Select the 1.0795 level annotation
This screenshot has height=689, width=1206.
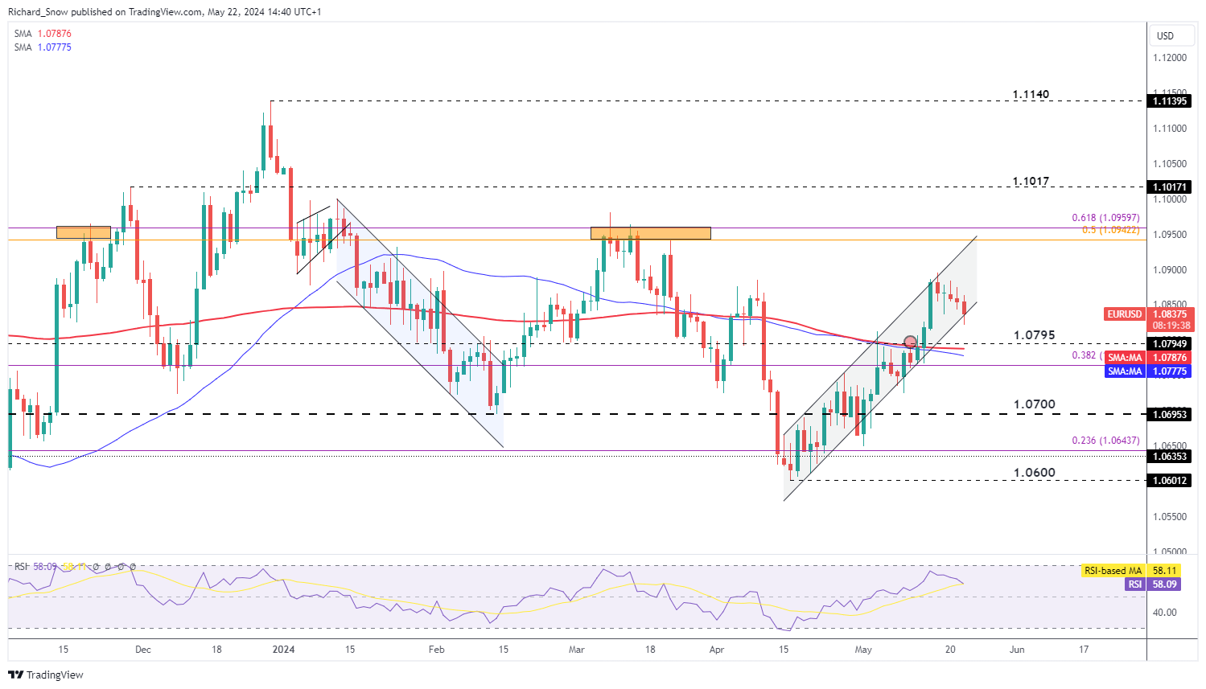[x=1034, y=335]
